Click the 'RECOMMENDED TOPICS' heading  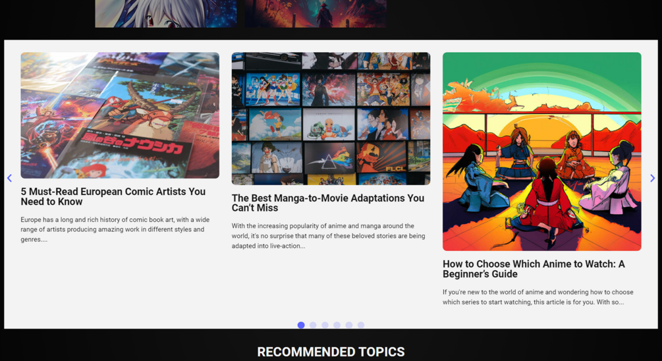[331, 352]
